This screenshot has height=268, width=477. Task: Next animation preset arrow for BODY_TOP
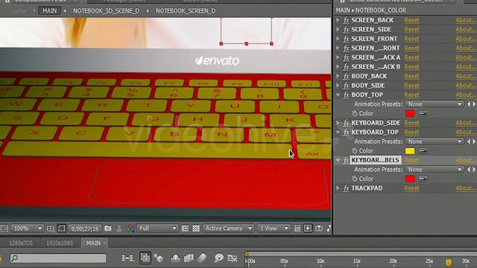coord(474,104)
